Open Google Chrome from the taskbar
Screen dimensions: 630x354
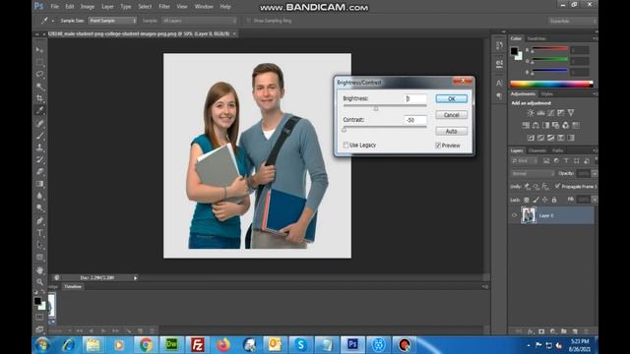tap(146, 345)
